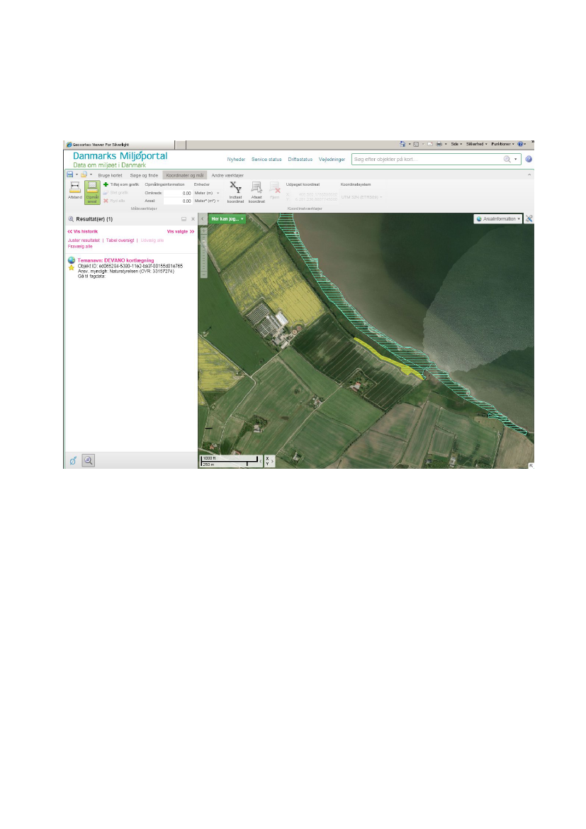
Task: Click Vis valgte link
Action: 181,232
